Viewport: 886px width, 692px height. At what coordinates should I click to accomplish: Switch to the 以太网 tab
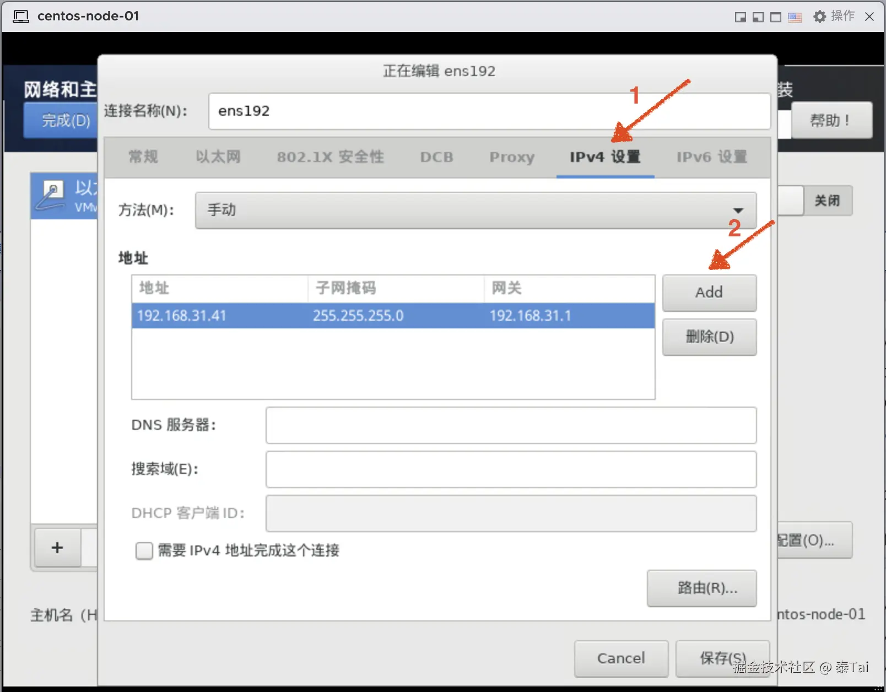click(x=218, y=157)
